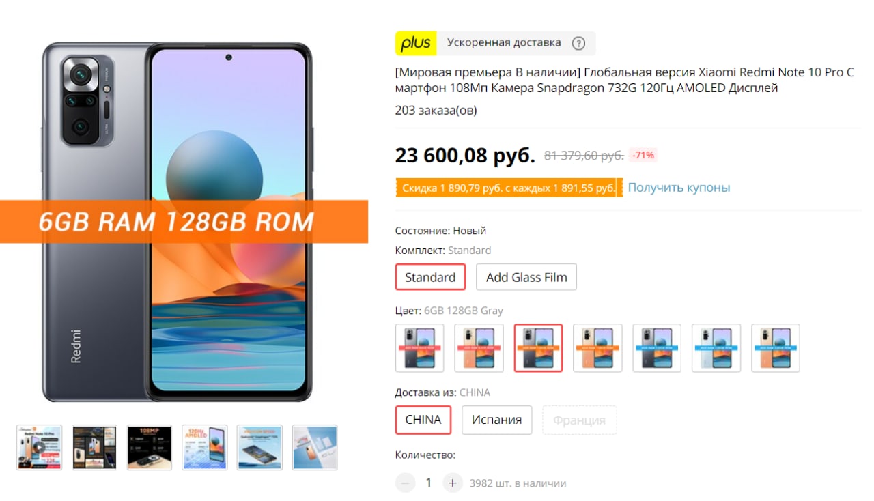Select the Standard bundle option

click(430, 277)
